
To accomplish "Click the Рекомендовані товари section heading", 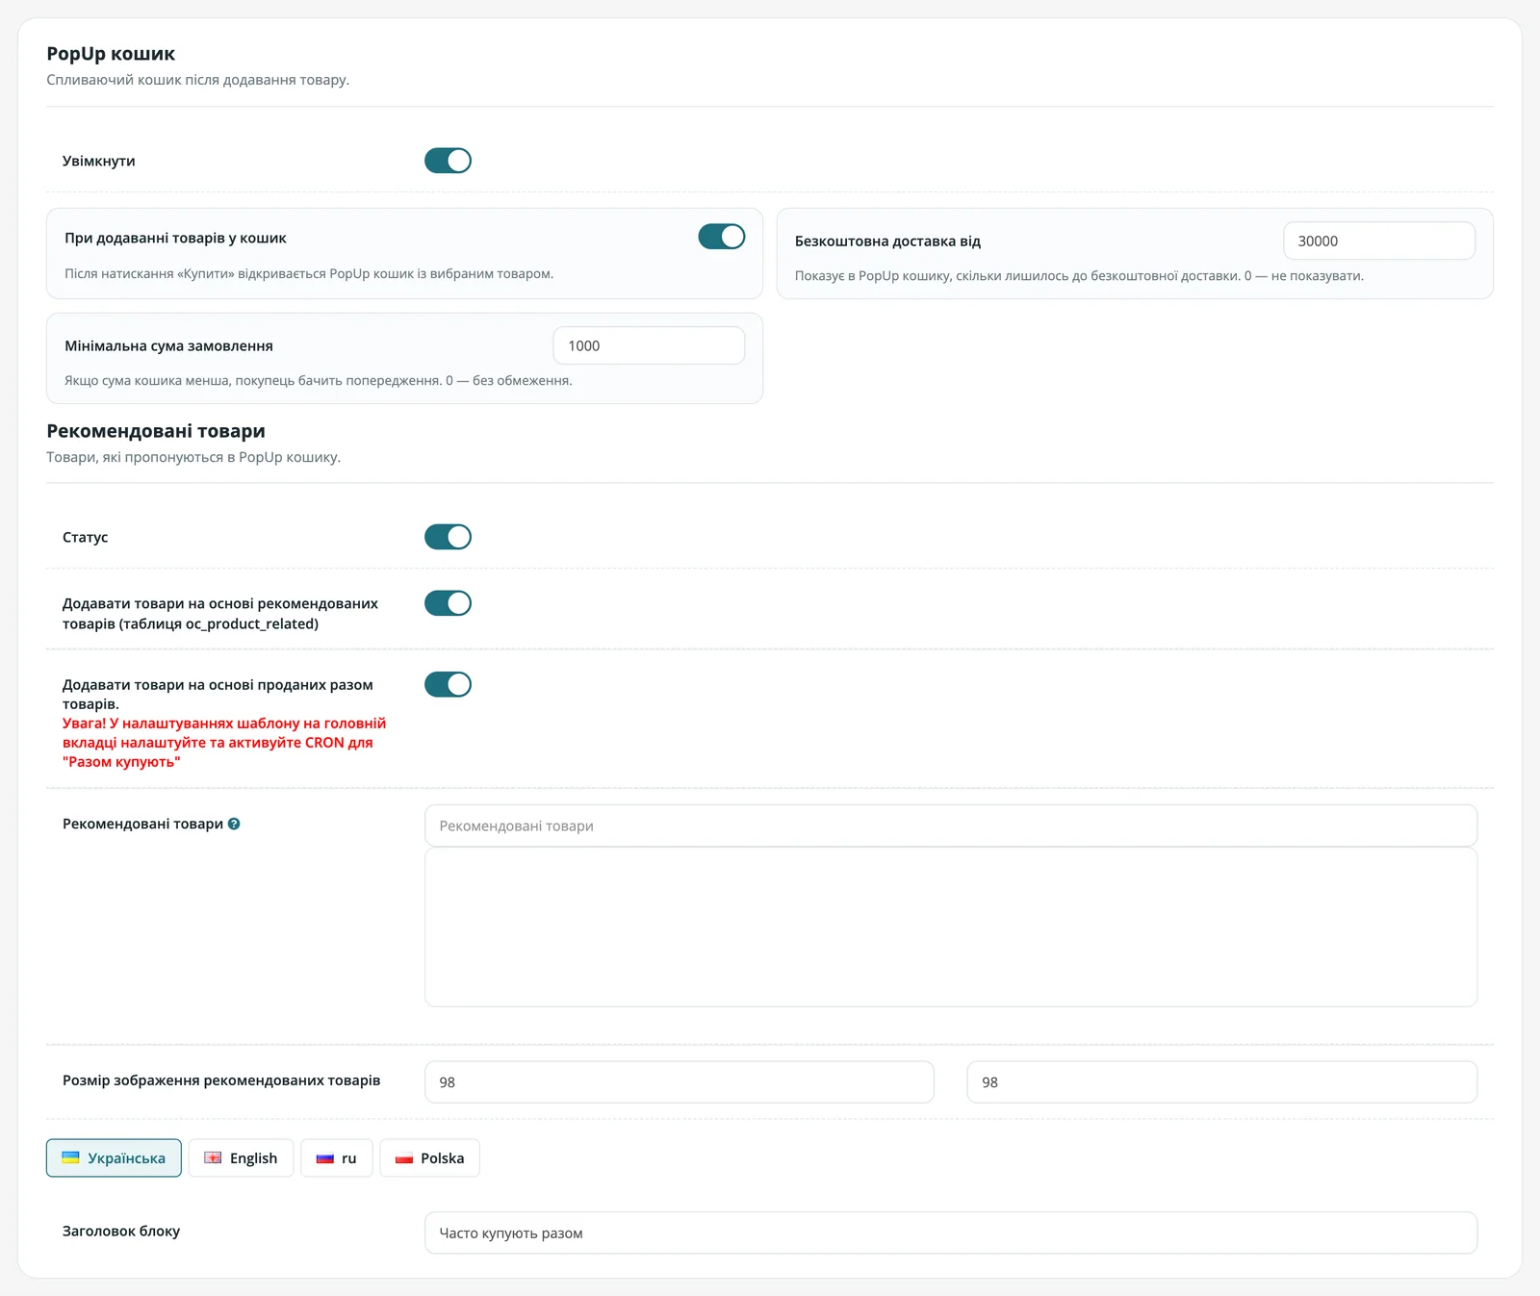I will 156,431.
